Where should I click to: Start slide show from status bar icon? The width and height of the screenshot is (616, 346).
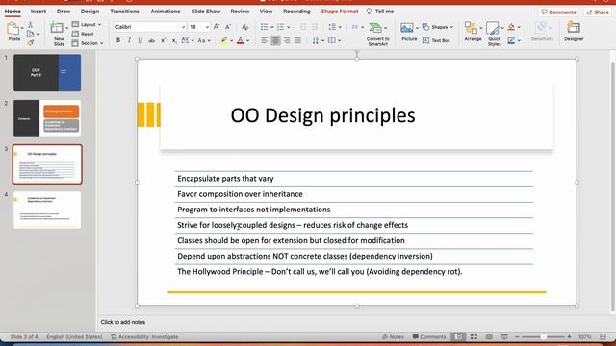504,336
